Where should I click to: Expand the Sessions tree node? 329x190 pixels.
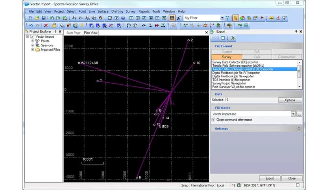[33, 45]
